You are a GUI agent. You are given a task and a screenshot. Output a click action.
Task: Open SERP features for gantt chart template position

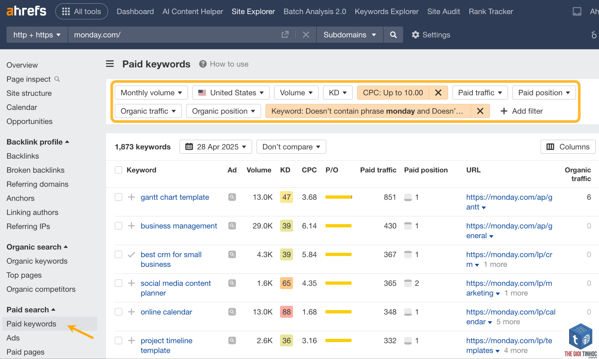click(408, 197)
